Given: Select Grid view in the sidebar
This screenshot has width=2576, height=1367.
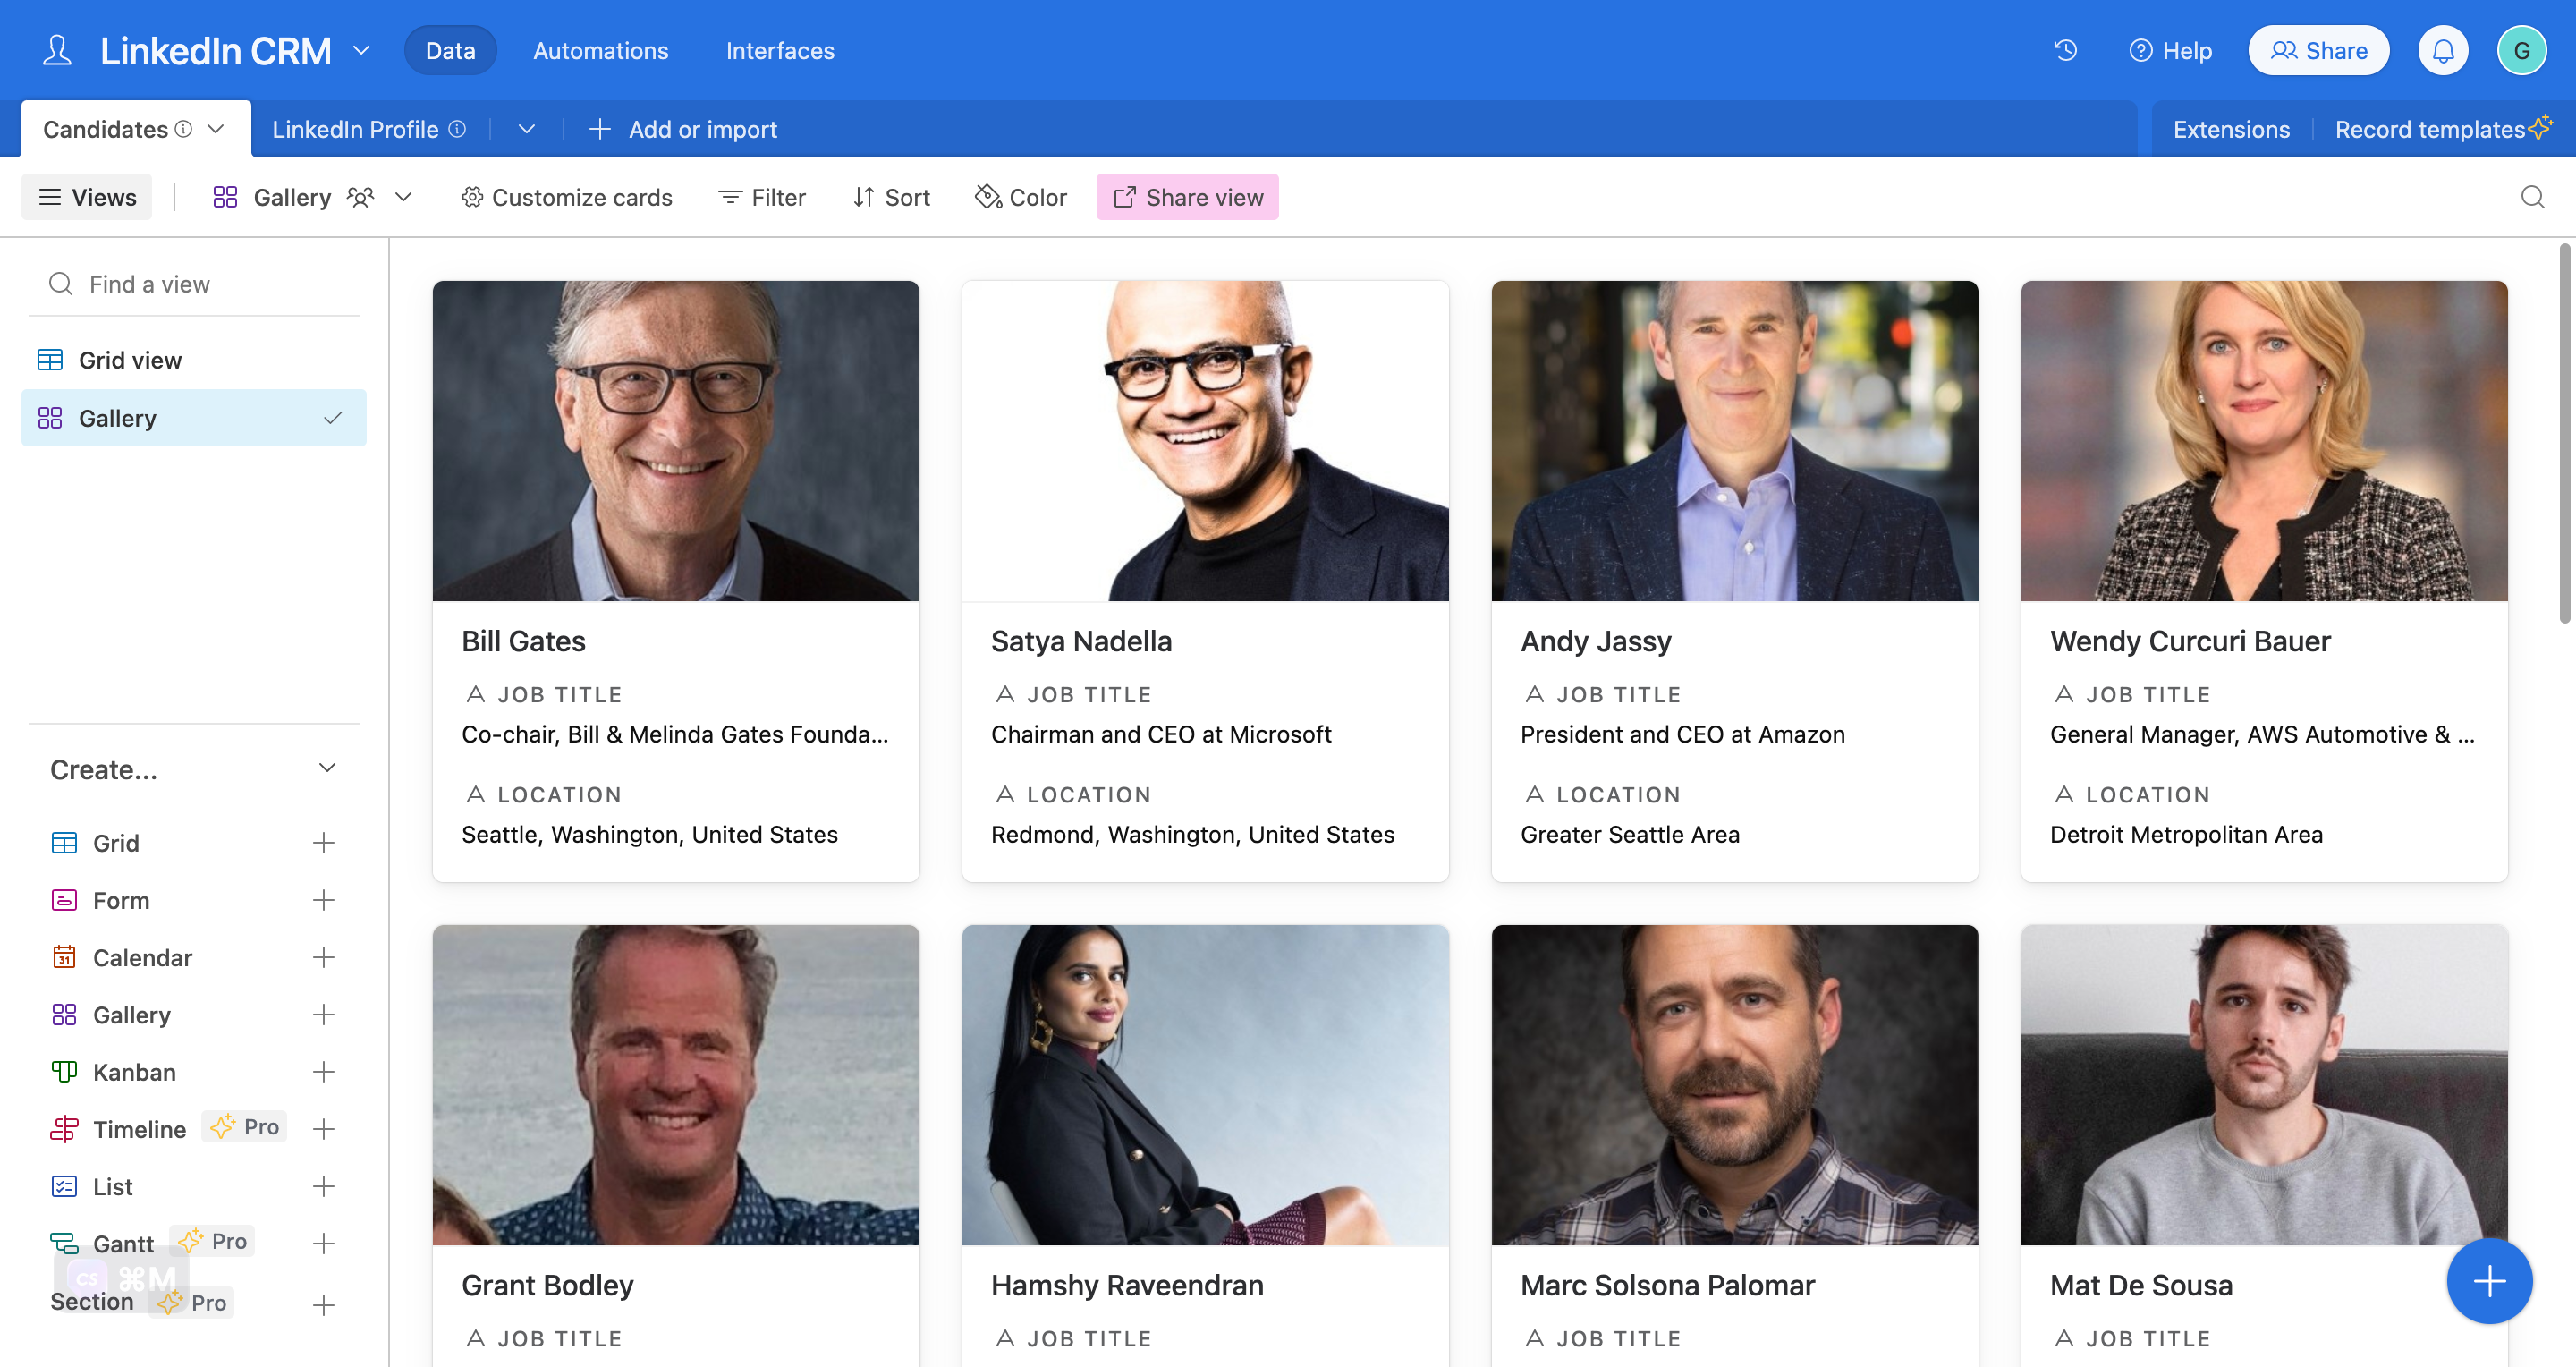Looking at the screenshot, I should click(194, 360).
